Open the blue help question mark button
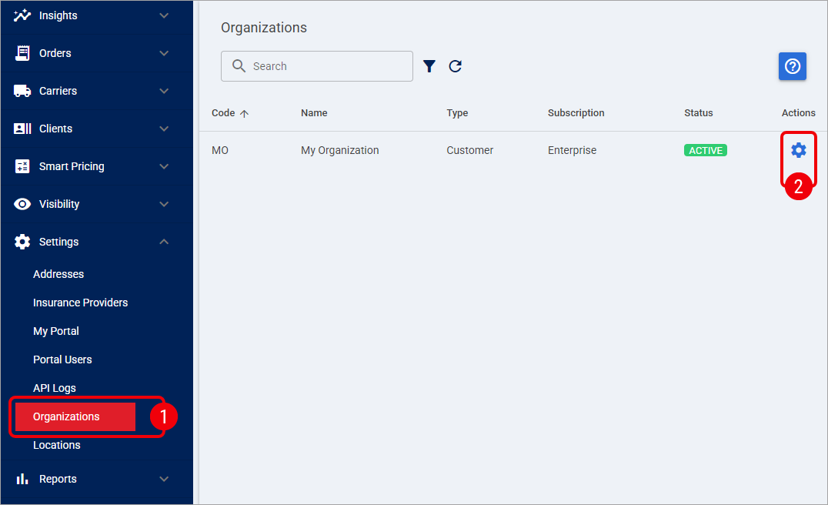This screenshot has height=505, width=828. 792,66
